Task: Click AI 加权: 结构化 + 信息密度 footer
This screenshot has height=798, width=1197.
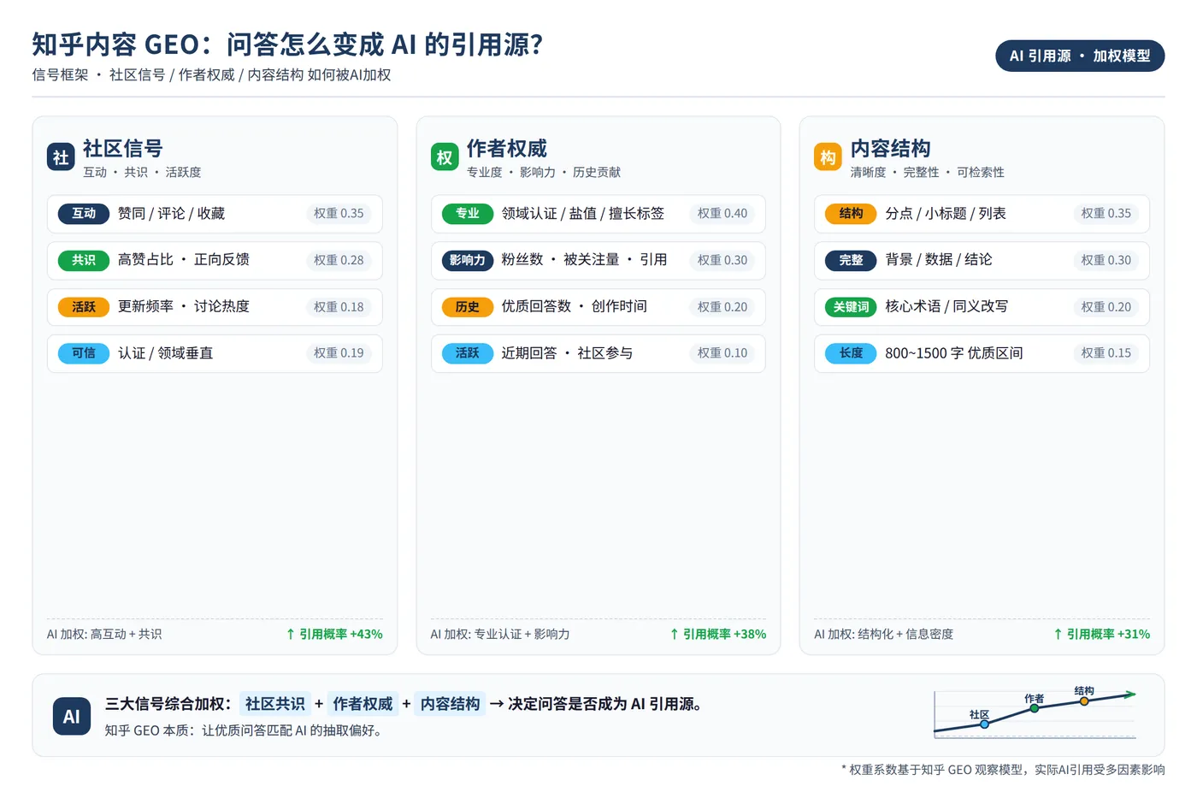Action: tap(883, 634)
